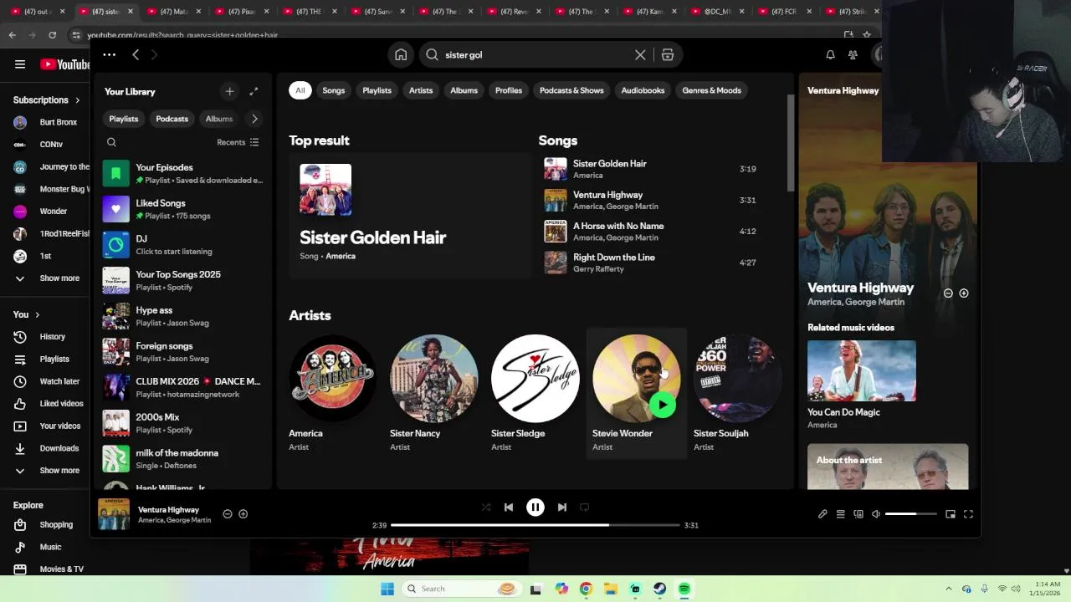This screenshot has height=602, width=1071.
Task: Mute the volume speaker icon
Action: pyautogui.click(x=876, y=514)
